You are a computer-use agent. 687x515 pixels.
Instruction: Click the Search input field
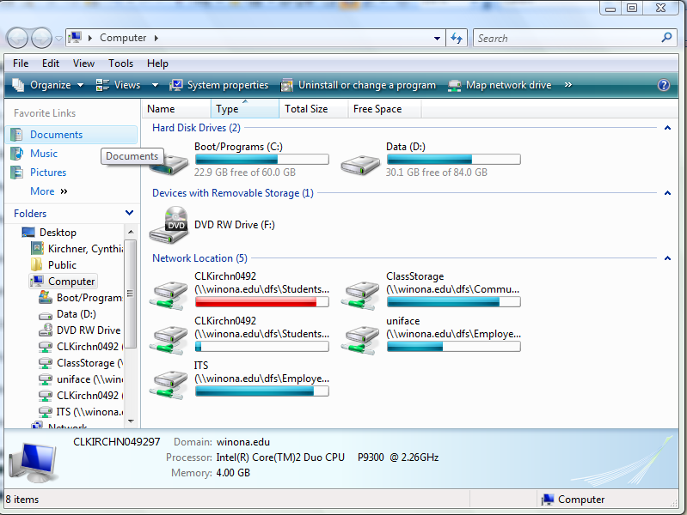[x=566, y=38]
